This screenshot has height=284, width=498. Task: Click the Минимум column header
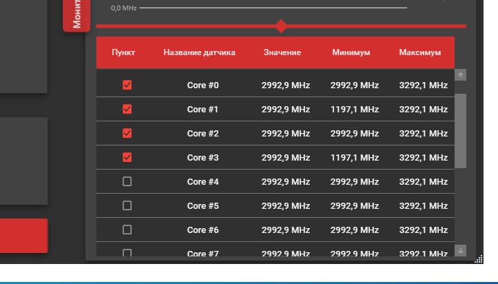pos(351,52)
